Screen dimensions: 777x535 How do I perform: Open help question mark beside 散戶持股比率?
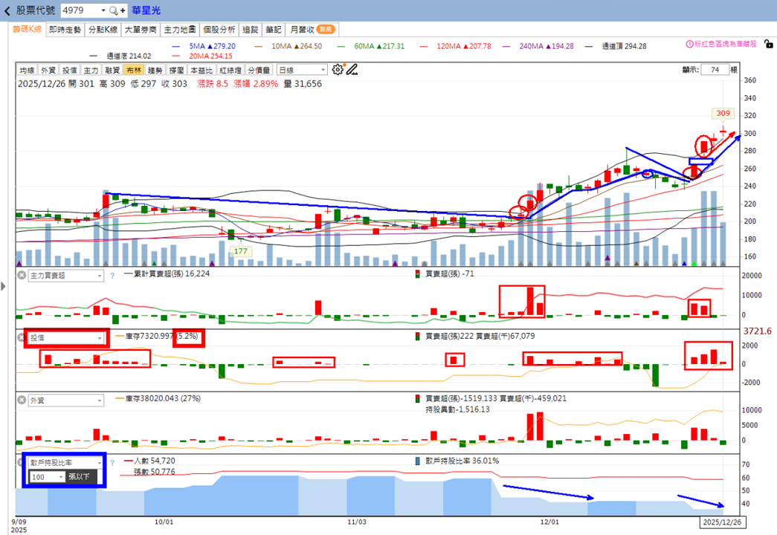pyautogui.click(x=112, y=463)
